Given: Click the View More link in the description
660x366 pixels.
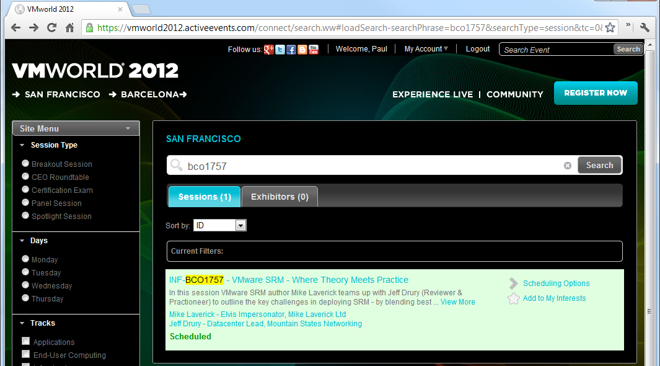Looking at the screenshot, I should pyautogui.click(x=457, y=302).
